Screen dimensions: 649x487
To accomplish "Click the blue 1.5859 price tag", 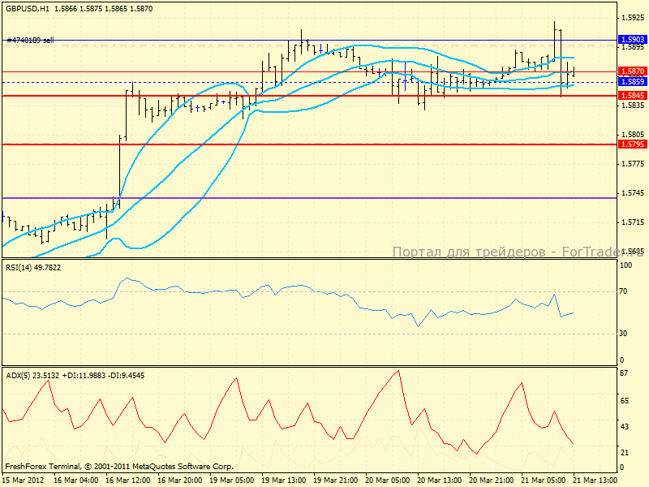I will 633,82.
